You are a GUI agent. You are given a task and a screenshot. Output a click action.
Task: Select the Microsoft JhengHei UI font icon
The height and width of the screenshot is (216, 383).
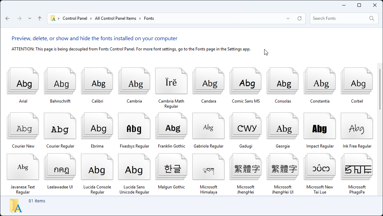(x=283, y=167)
